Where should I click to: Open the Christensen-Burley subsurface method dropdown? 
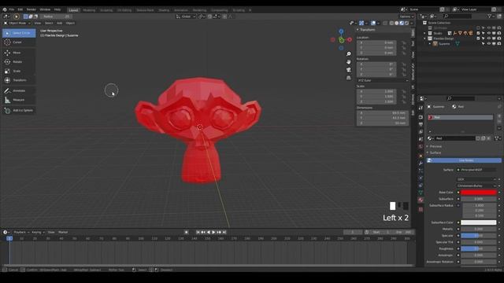coord(476,186)
